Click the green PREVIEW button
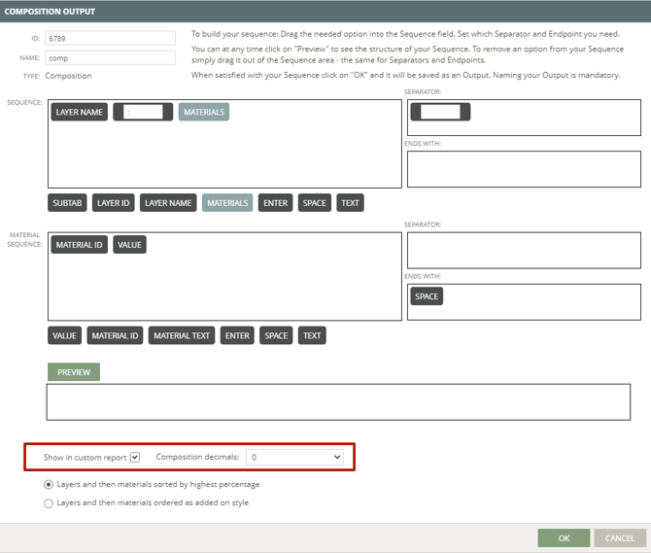The image size is (651, 553). pyautogui.click(x=74, y=372)
